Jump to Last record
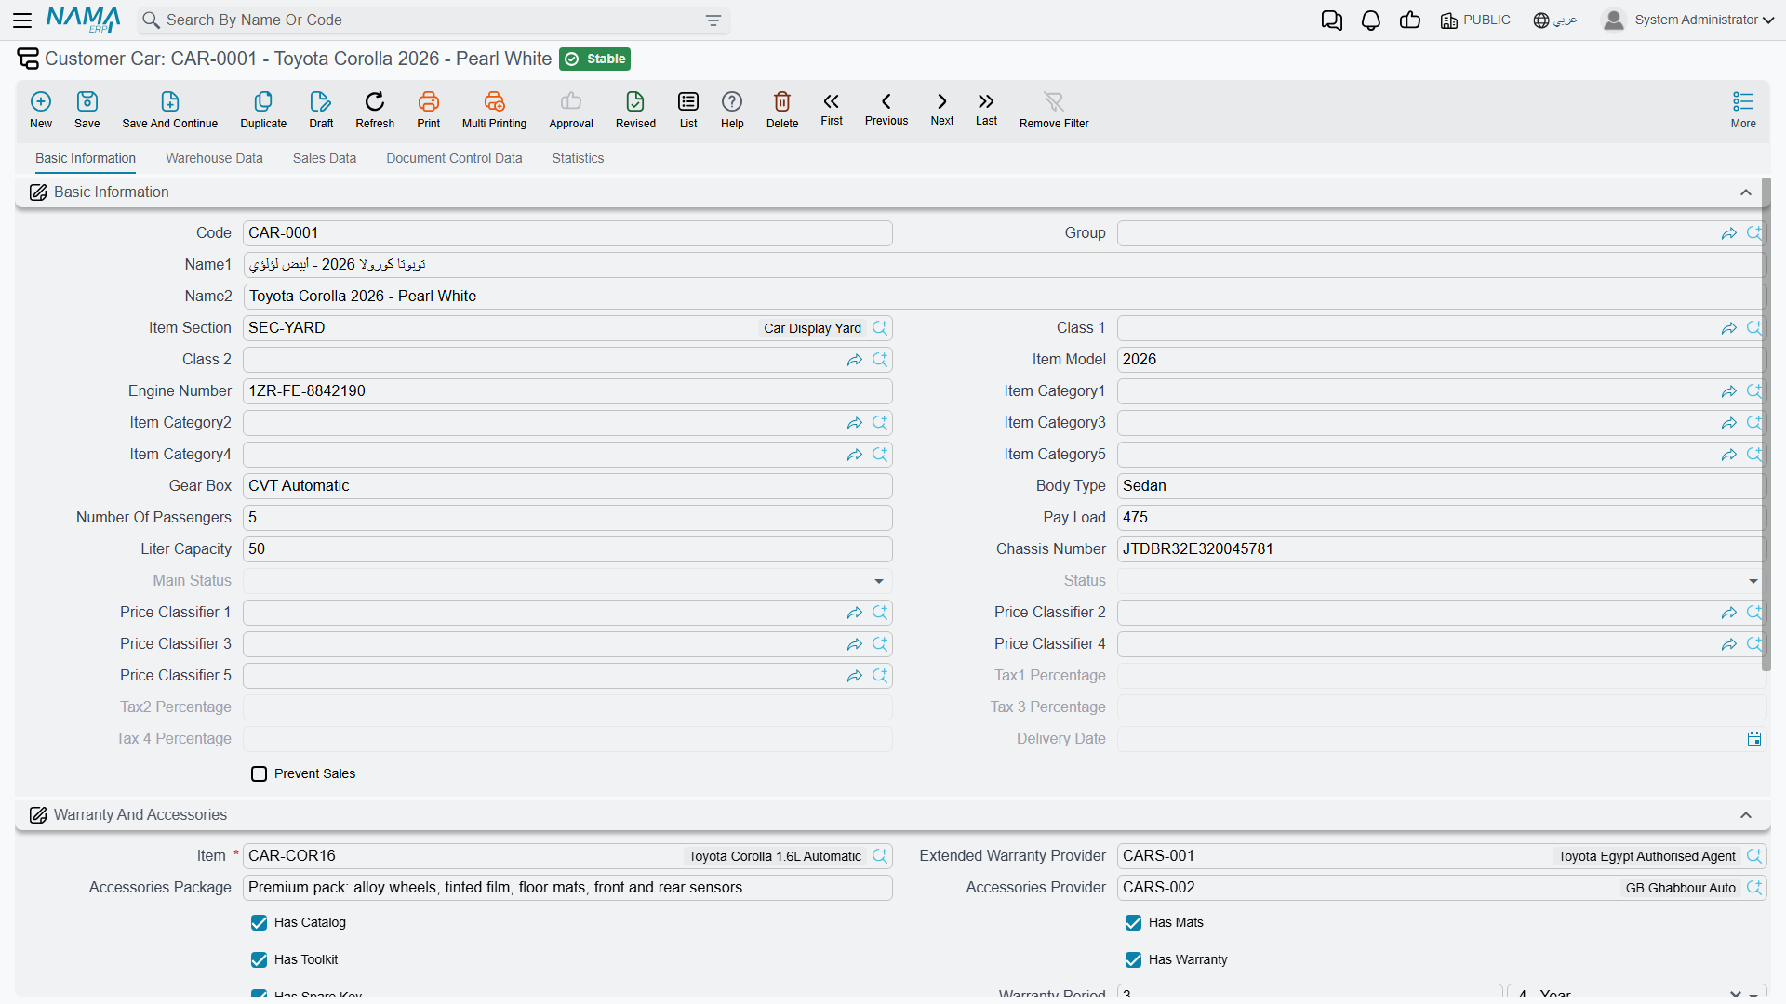This screenshot has height=1004, width=1786. pos(986,101)
